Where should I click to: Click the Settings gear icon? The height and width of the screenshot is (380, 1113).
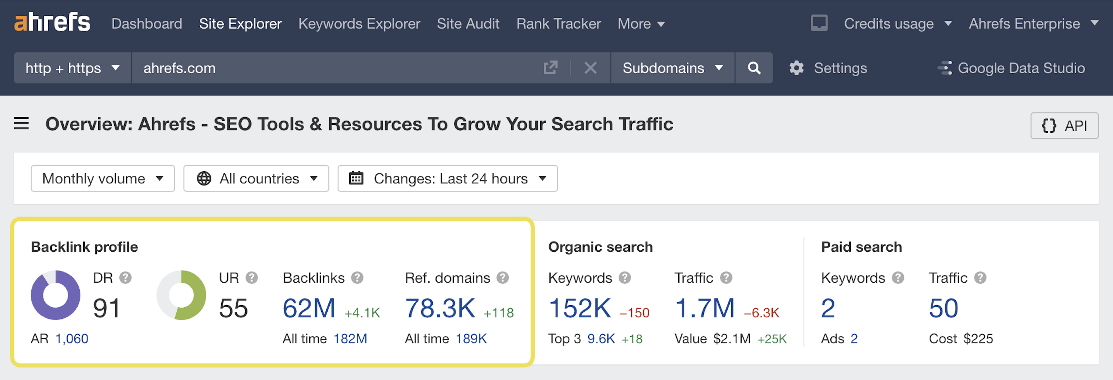(x=796, y=68)
